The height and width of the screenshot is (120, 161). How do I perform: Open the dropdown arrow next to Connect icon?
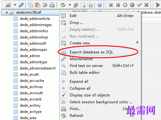click(x=15, y=5)
